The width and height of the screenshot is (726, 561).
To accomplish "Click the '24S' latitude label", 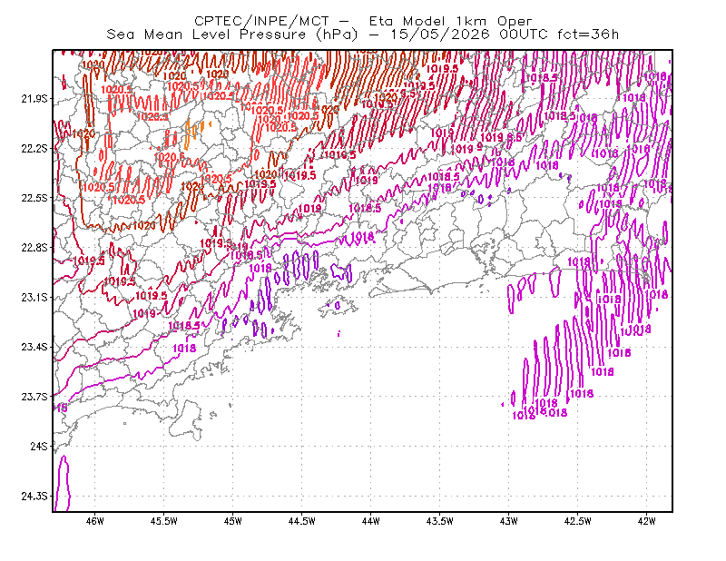I will 39,446.
